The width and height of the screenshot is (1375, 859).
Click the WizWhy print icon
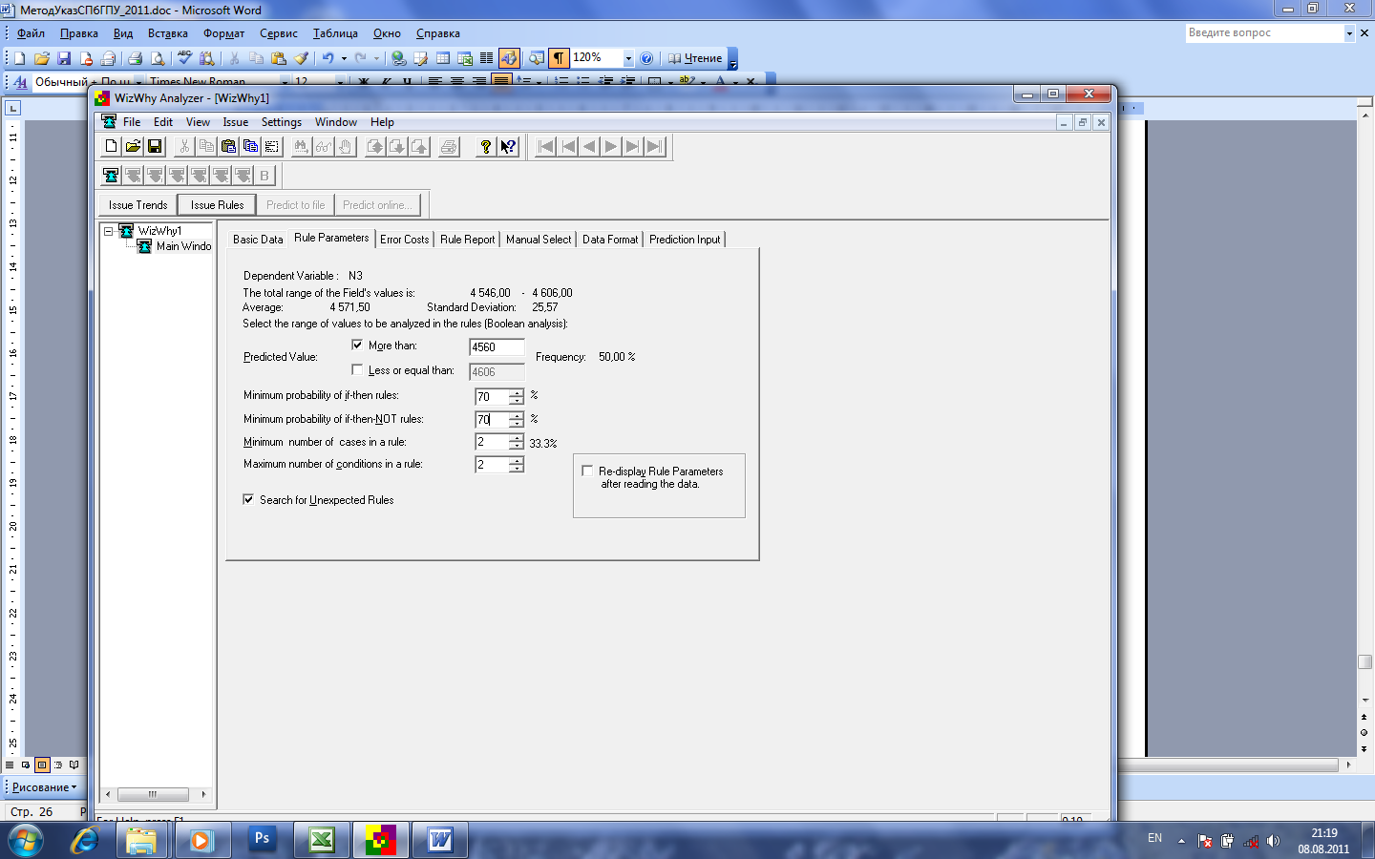[x=449, y=146]
